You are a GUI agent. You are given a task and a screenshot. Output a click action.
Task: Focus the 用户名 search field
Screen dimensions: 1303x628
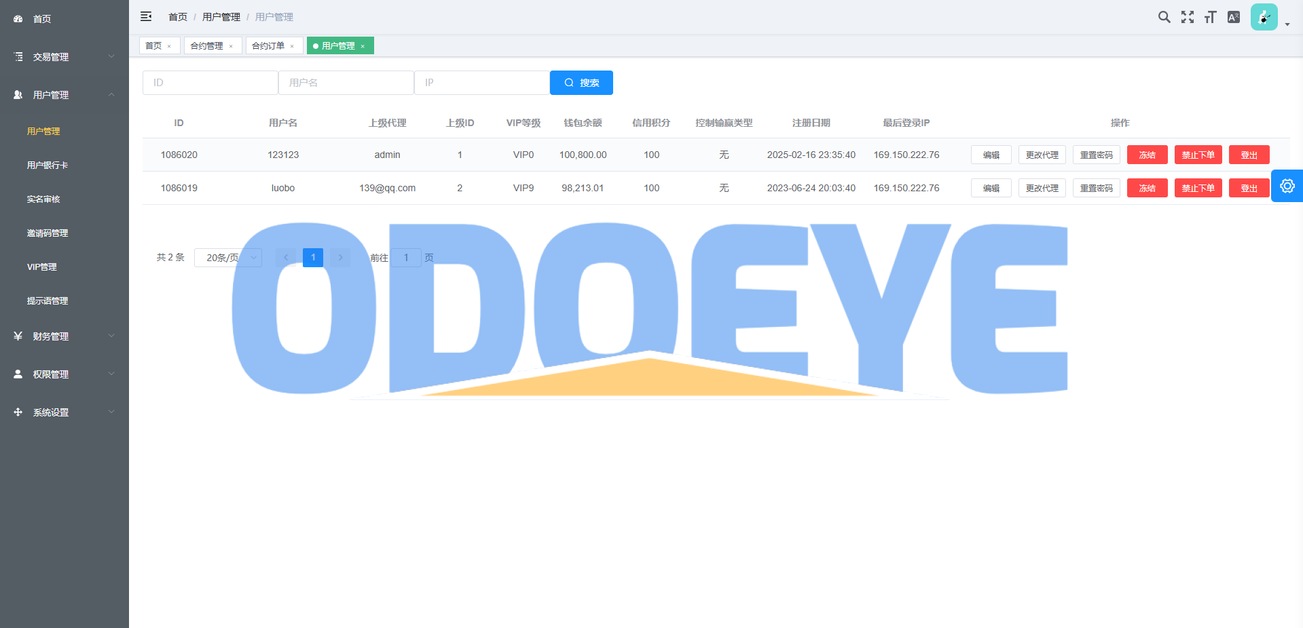pos(346,83)
